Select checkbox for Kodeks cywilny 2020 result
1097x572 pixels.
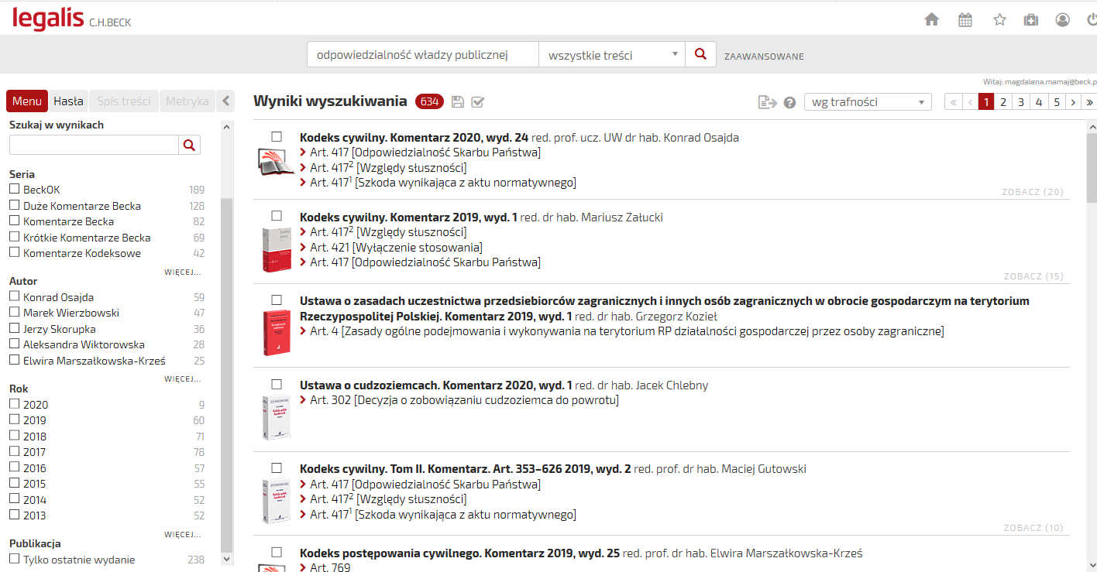(277, 137)
